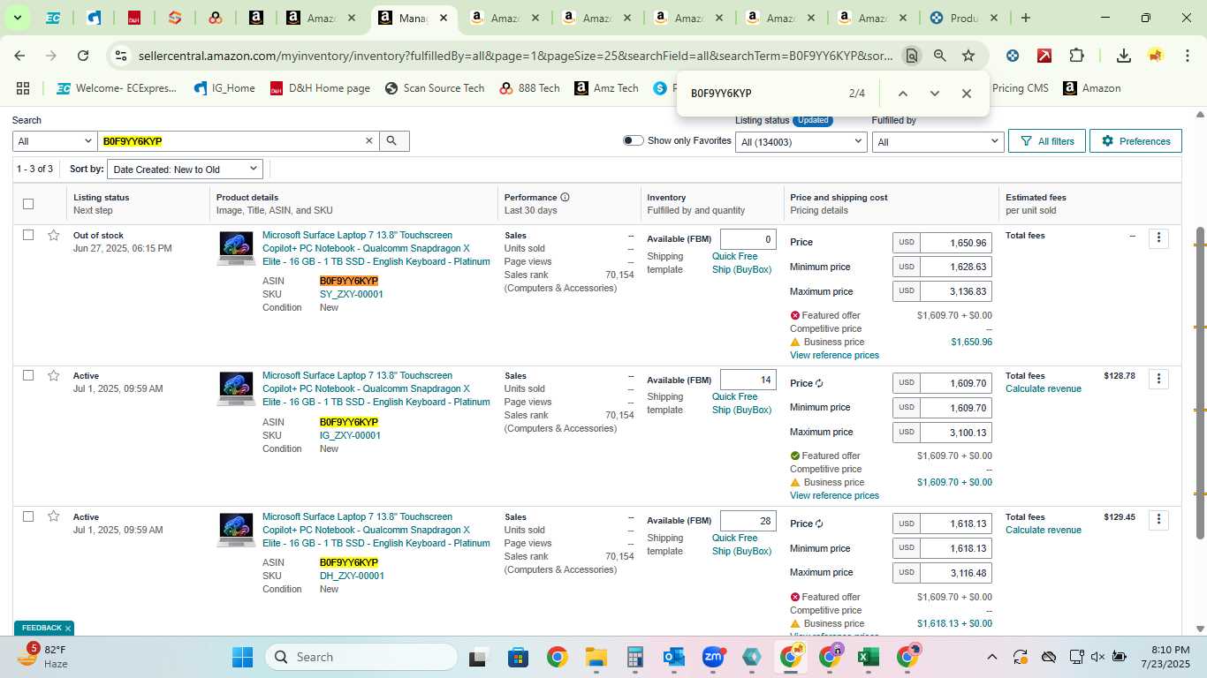Screen dimensions: 1207x678
Task: Open the search field All dropdown
Action: [55, 141]
